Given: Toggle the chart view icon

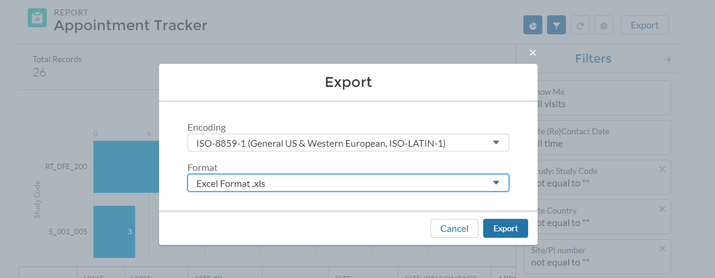Looking at the screenshot, I should tap(533, 25).
